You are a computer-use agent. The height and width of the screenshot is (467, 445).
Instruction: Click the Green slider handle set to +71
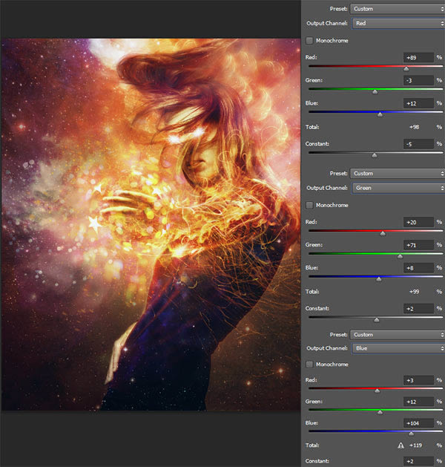(400, 256)
